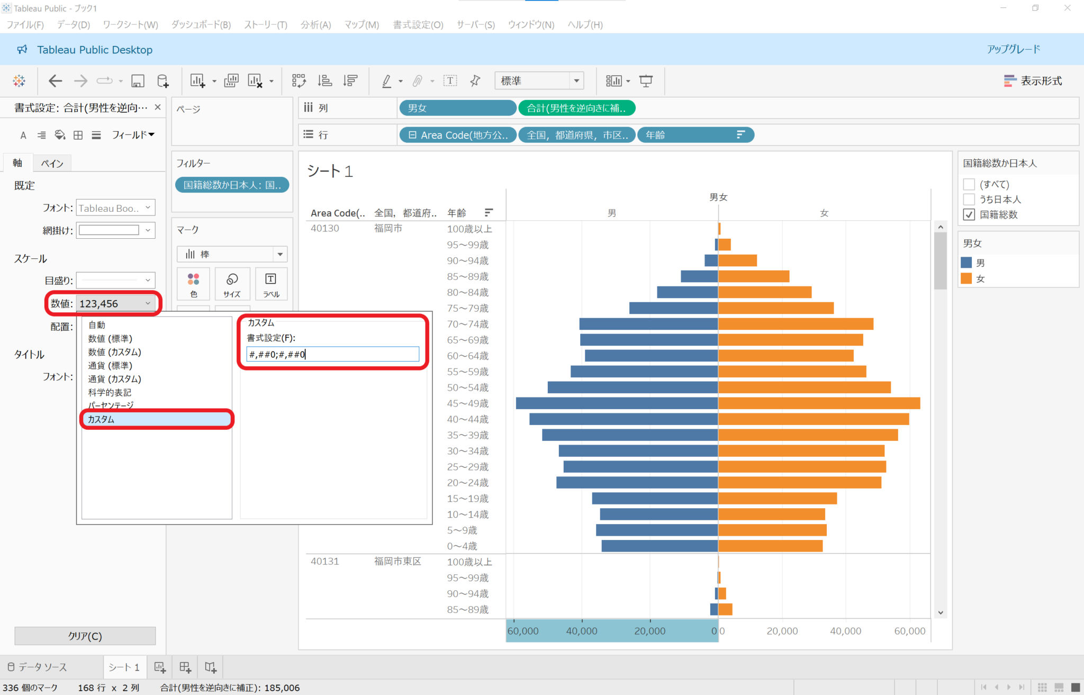The height and width of the screenshot is (695, 1084).
Task: Select the Borders format icon
Action: (78, 135)
